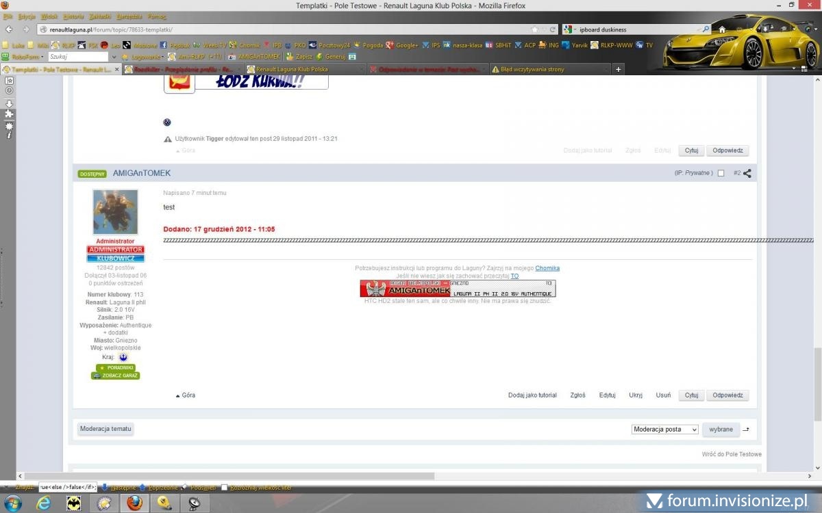Open the Pogoda weather bookmark
This screenshot has width=822, height=513.
coord(368,45)
